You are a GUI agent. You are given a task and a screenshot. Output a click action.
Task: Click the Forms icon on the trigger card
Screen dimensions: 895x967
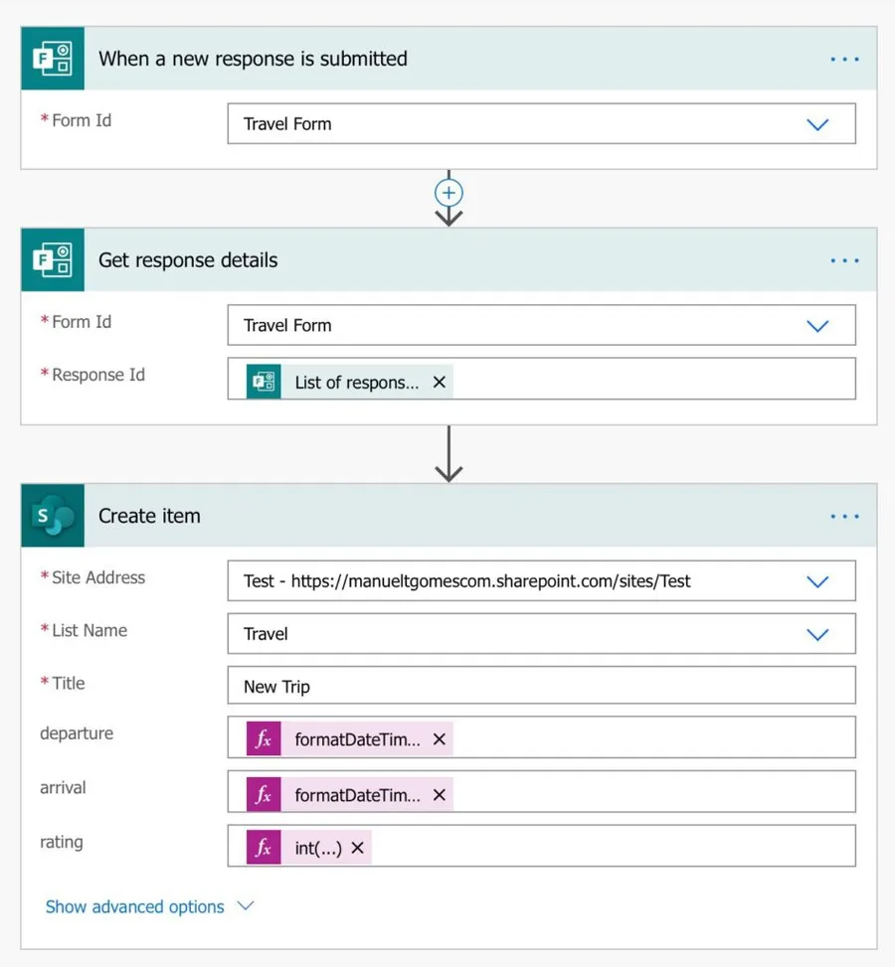click(x=53, y=59)
